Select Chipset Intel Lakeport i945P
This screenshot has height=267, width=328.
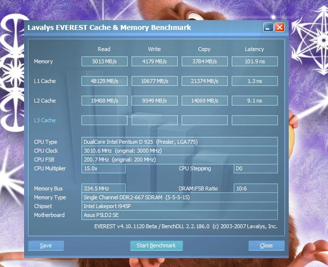180,206
